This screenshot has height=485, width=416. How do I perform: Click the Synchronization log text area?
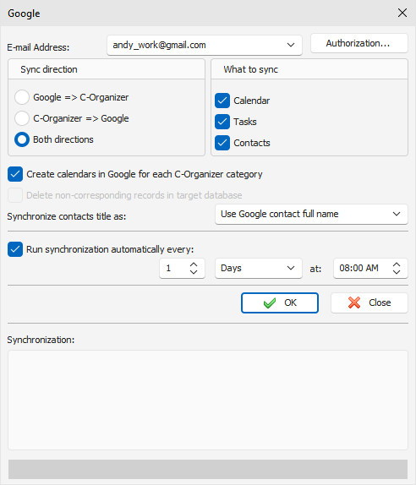coord(208,400)
